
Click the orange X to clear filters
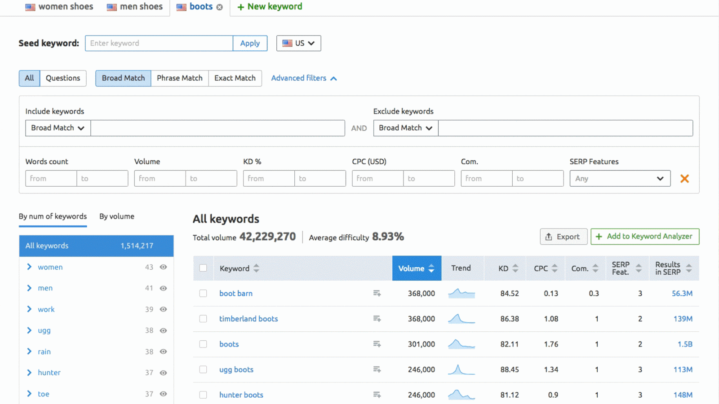pyautogui.click(x=684, y=179)
